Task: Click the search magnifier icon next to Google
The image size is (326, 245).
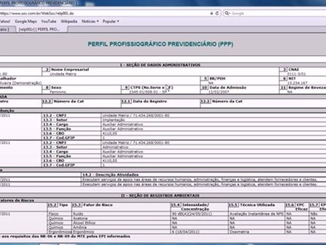Action: coord(227,13)
